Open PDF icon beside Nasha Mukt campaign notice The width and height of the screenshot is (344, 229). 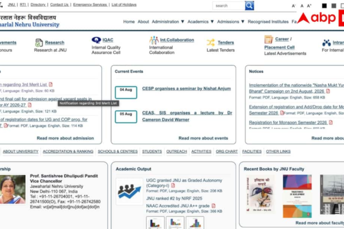click(x=328, y=91)
